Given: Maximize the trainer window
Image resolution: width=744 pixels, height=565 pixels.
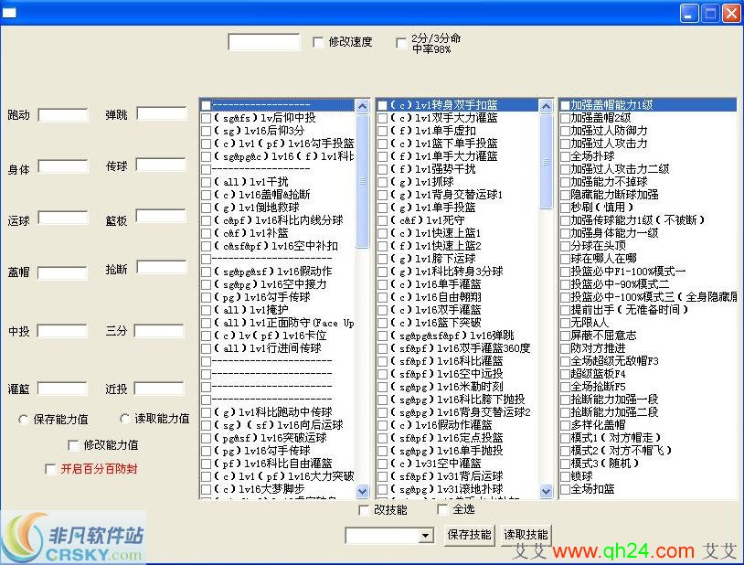Looking at the screenshot, I should click(x=710, y=13).
